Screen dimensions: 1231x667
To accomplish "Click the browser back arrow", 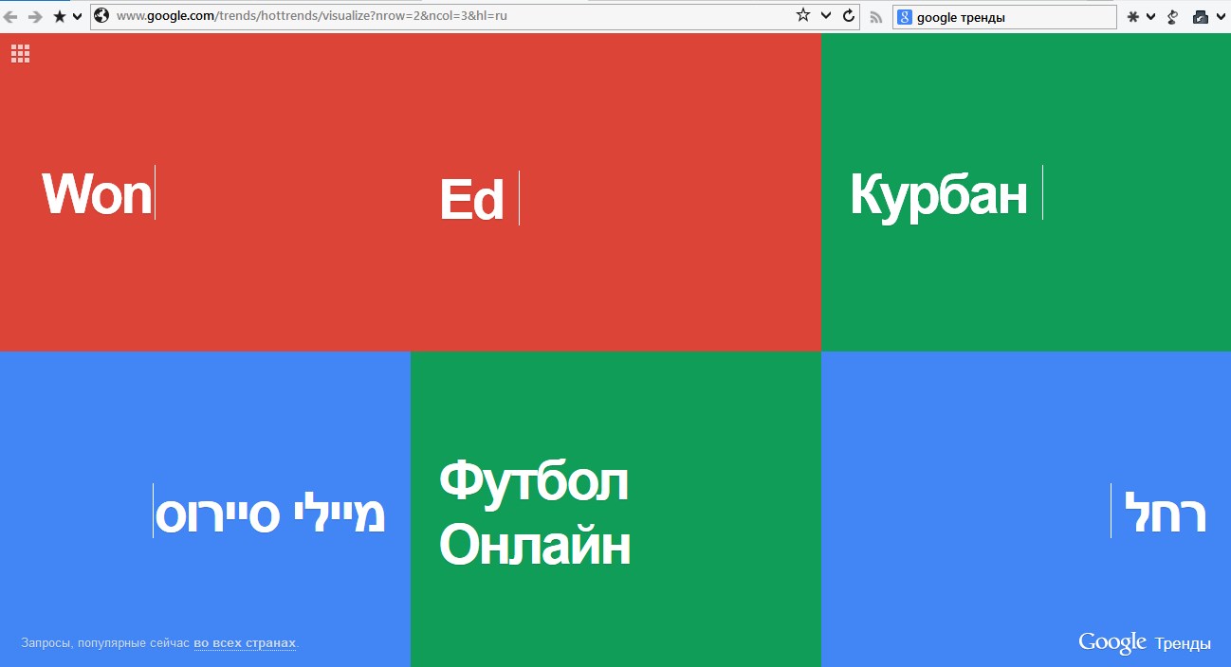I will point(11,16).
